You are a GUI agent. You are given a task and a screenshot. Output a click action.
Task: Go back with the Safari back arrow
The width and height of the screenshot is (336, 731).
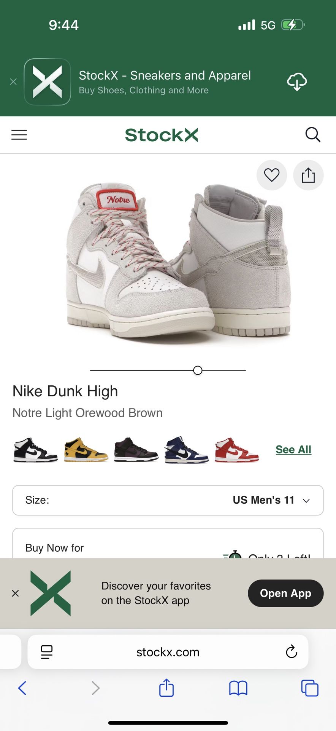coord(22,688)
